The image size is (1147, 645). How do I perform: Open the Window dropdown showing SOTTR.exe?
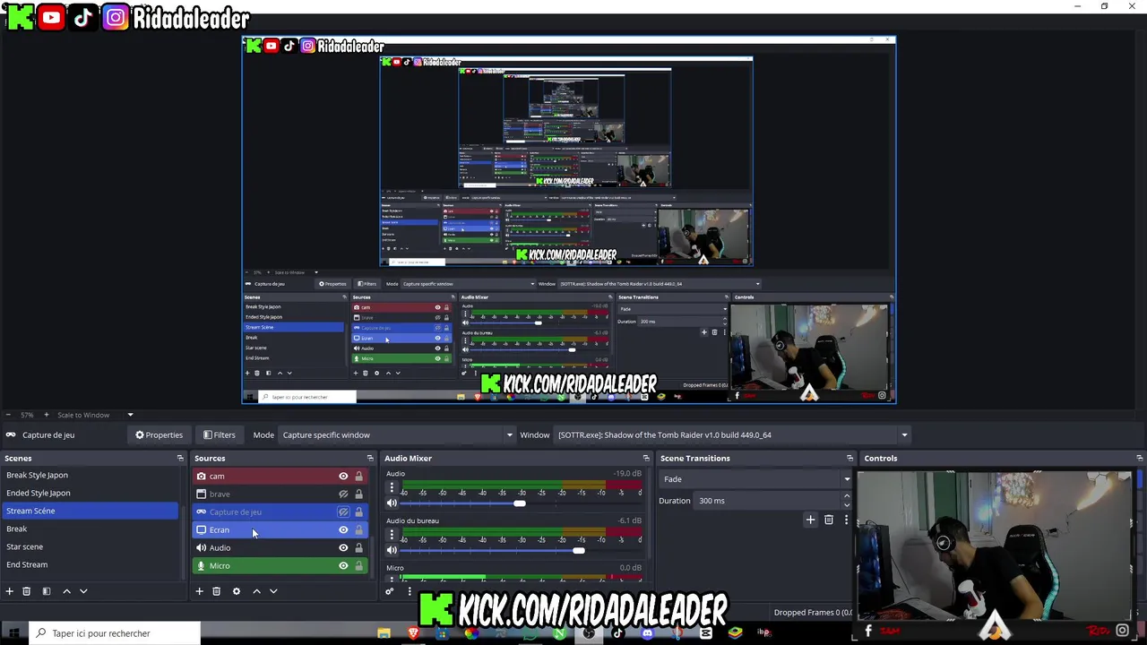click(731, 434)
